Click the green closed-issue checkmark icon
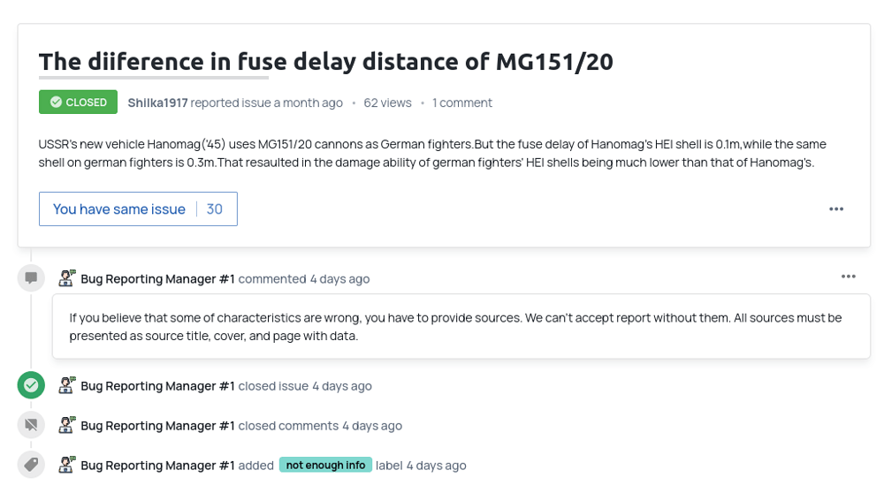This screenshot has height=493, width=884. (x=31, y=385)
